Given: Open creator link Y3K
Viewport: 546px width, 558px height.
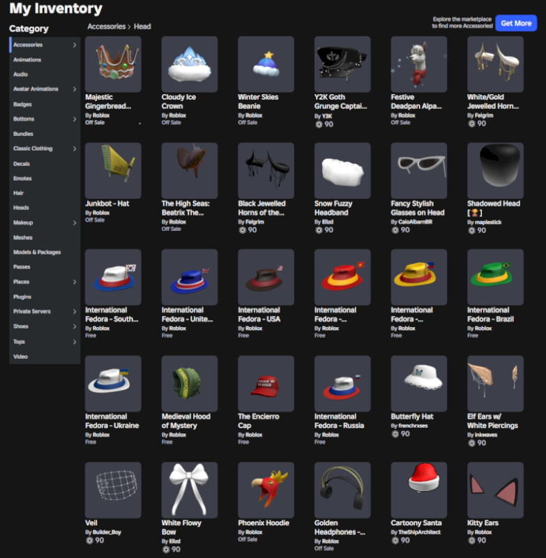Looking at the screenshot, I should point(326,116).
